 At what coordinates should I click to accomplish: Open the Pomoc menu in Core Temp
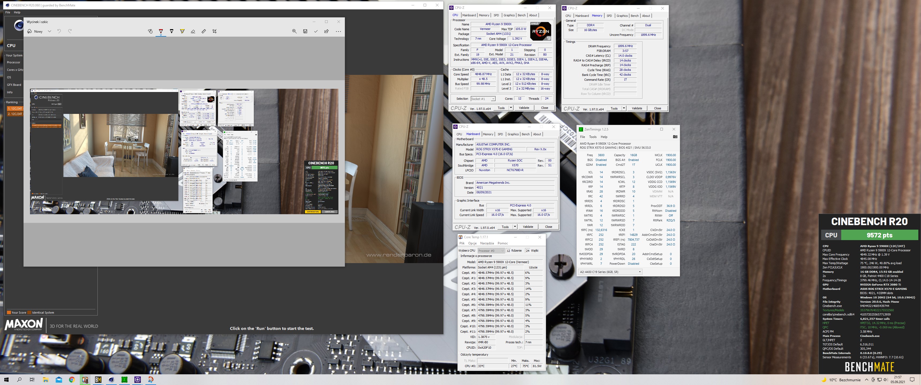[502, 243]
